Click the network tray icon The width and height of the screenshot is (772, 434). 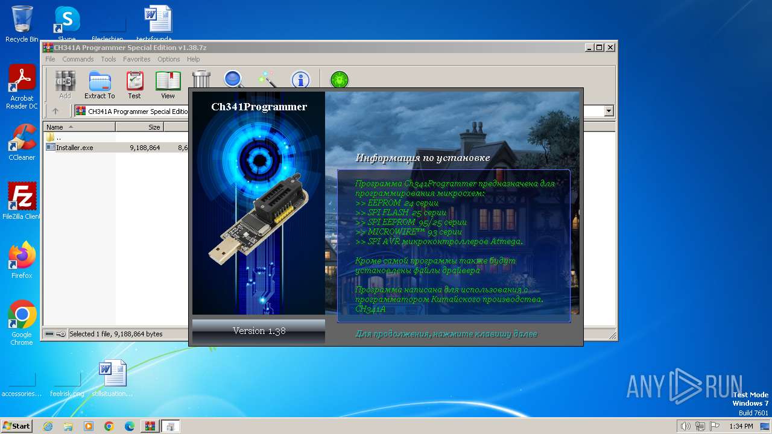coord(700,426)
